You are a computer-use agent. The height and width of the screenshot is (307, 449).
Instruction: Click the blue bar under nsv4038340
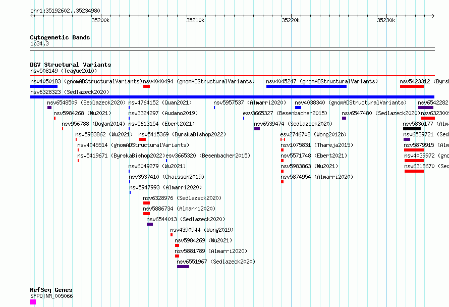pyautogui.click(x=298, y=108)
